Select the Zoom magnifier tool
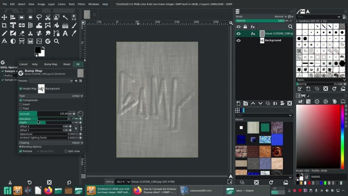 click(57, 41)
